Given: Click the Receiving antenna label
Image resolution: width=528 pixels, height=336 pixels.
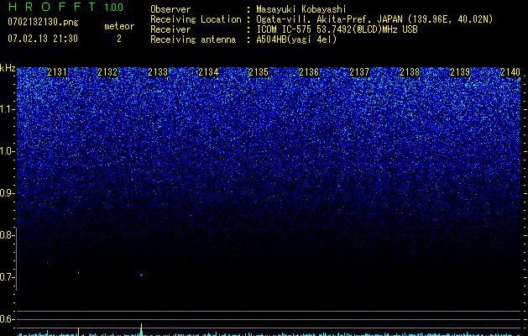Looking at the screenshot, I should tap(193, 39).
